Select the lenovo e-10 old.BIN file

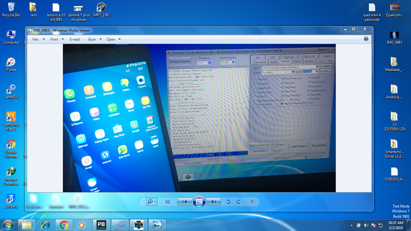56,12
